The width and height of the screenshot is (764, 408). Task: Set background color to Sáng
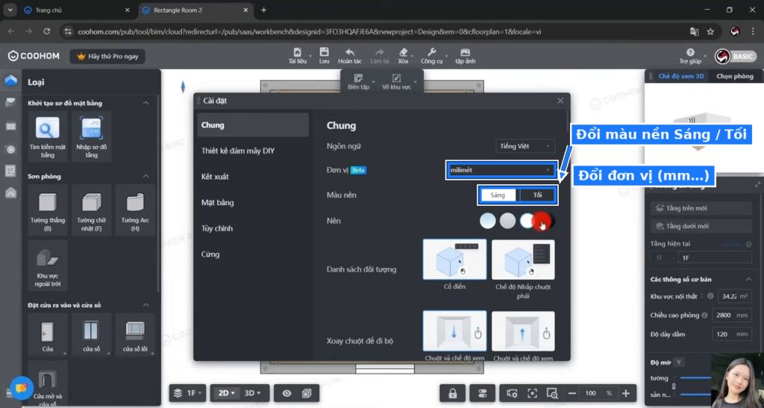pyautogui.click(x=498, y=195)
